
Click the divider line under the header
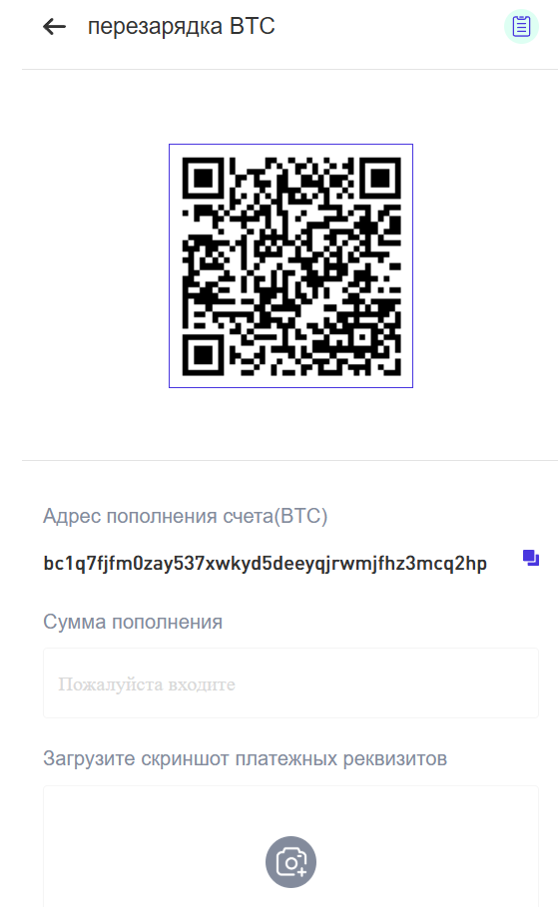290,70
